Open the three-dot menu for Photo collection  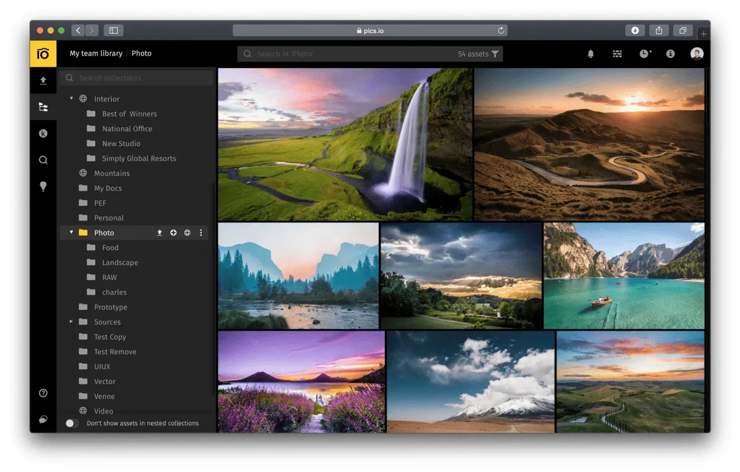coord(201,232)
